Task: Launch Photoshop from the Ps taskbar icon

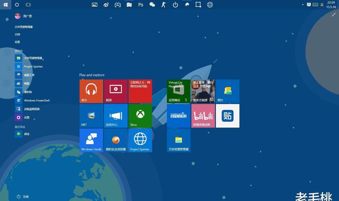Action: pyautogui.click(x=141, y=5)
